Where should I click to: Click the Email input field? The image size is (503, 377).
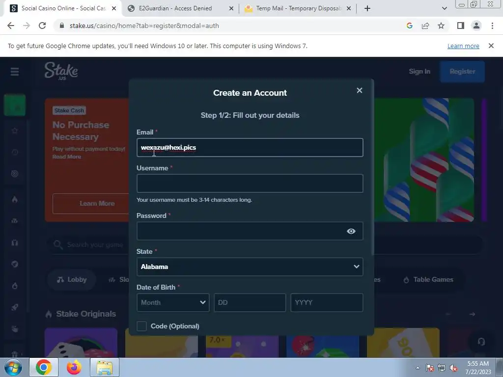(x=250, y=147)
